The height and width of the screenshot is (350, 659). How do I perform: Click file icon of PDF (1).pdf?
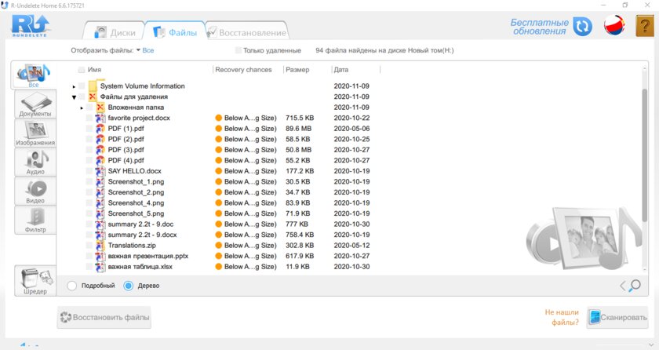coord(100,129)
